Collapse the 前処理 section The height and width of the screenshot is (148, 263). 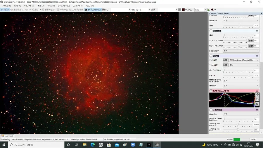211,56
